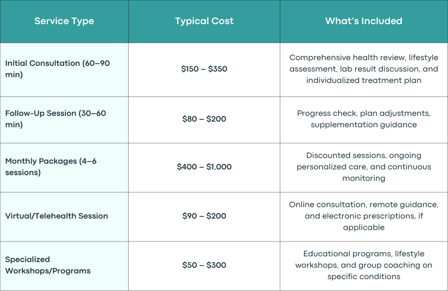448x291 pixels.
Task: Click the supplementation guidance line
Action: pos(364,125)
